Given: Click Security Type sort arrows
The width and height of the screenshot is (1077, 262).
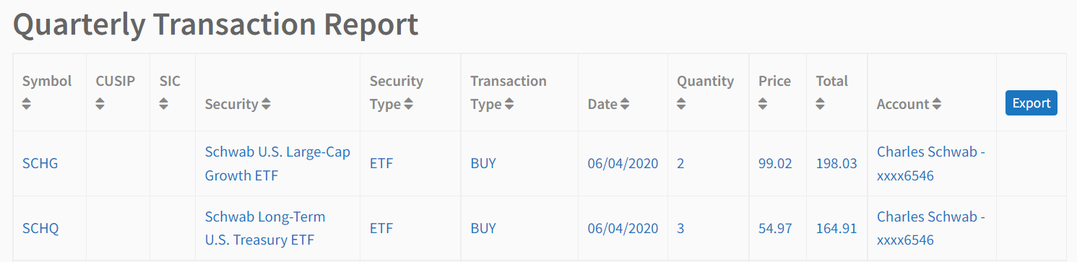Looking at the screenshot, I should point(409,104).
